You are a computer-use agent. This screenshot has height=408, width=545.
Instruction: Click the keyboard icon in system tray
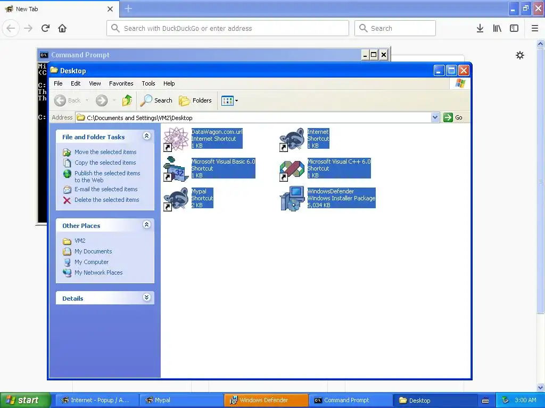(x=485, y=401)
